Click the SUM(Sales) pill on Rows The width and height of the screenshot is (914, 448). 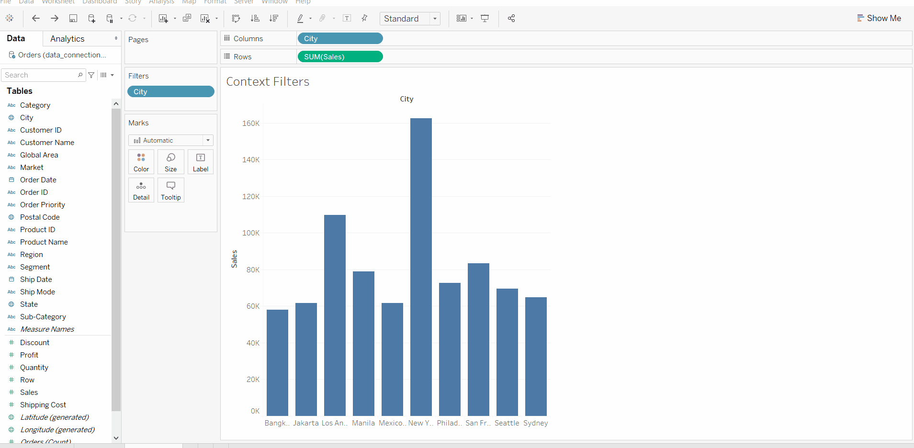pyautogui.click(x=340, y=56)
